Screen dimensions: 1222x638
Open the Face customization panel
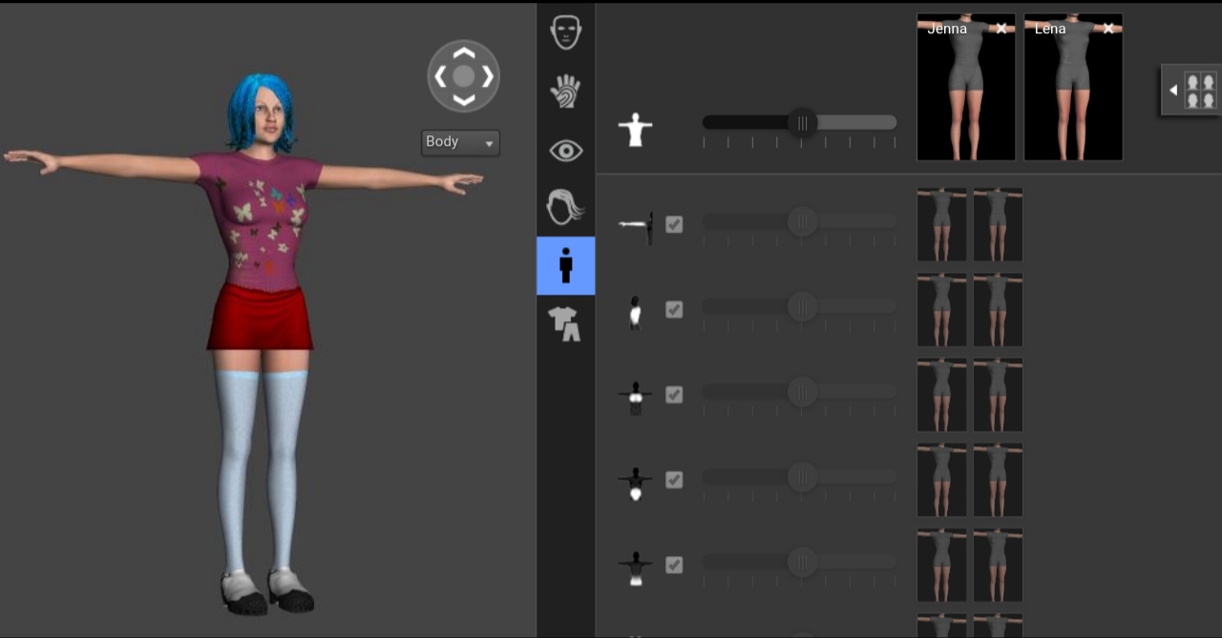pos(566,31)
